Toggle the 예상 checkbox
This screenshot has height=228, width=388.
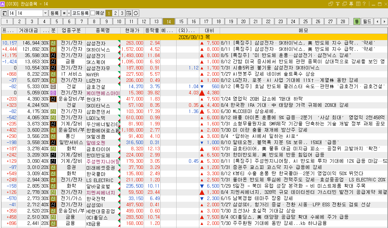(x=93, y=13)
